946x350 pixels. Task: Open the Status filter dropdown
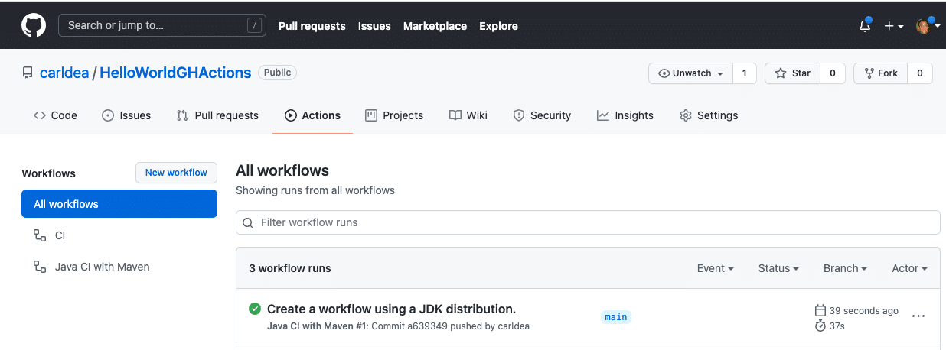[778, 268]
